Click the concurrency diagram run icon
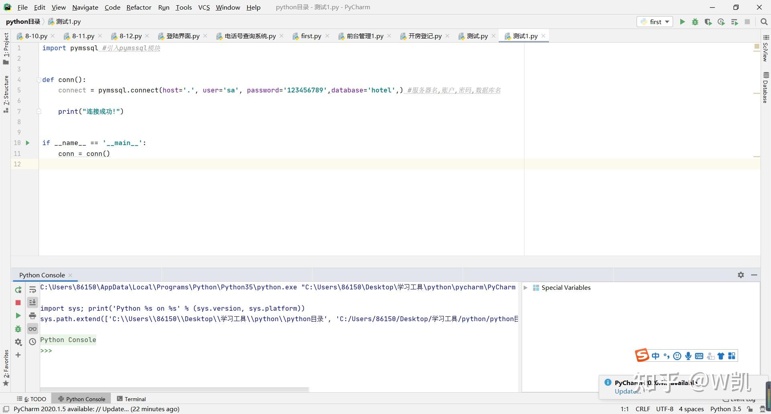 coord(734,22)
